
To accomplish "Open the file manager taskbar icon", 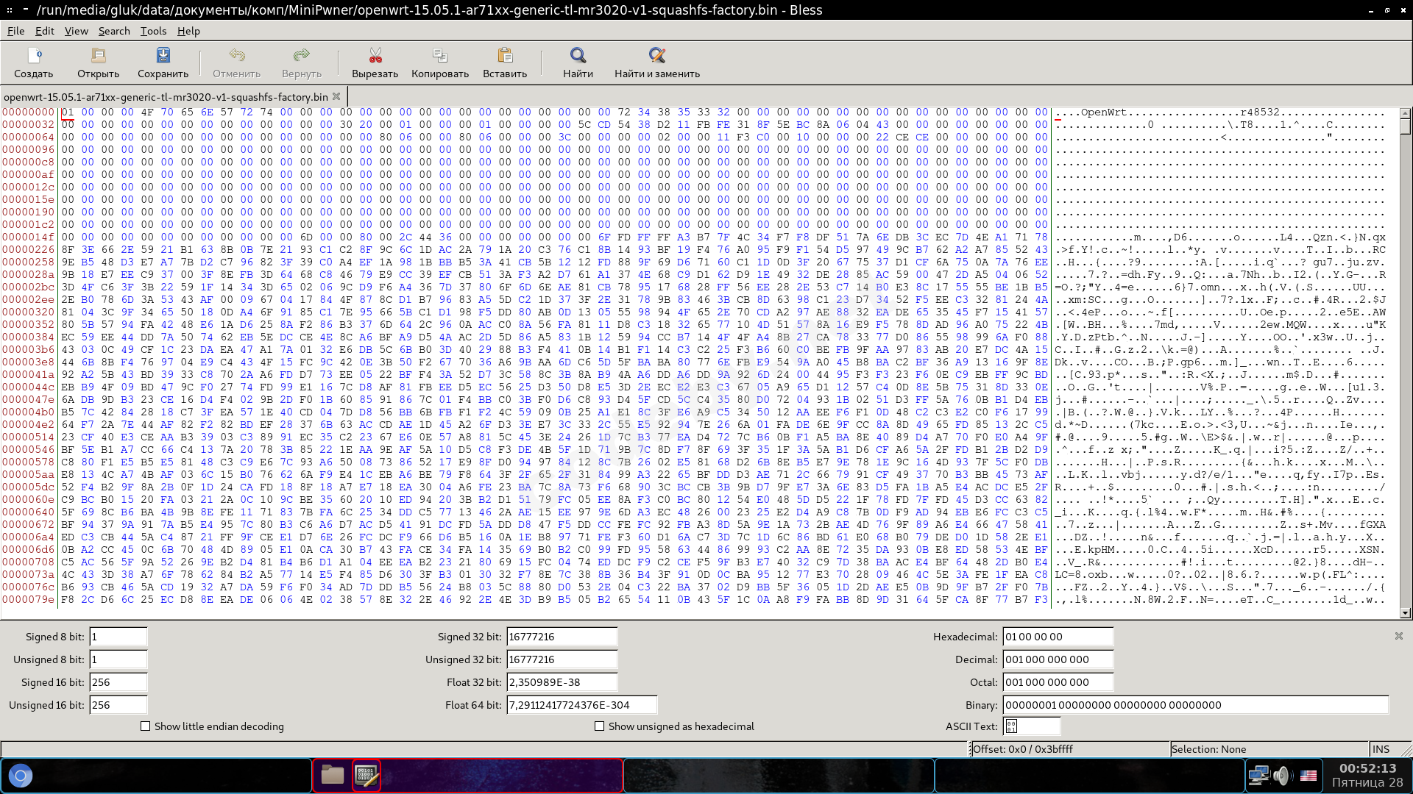I will click(332, 775).
